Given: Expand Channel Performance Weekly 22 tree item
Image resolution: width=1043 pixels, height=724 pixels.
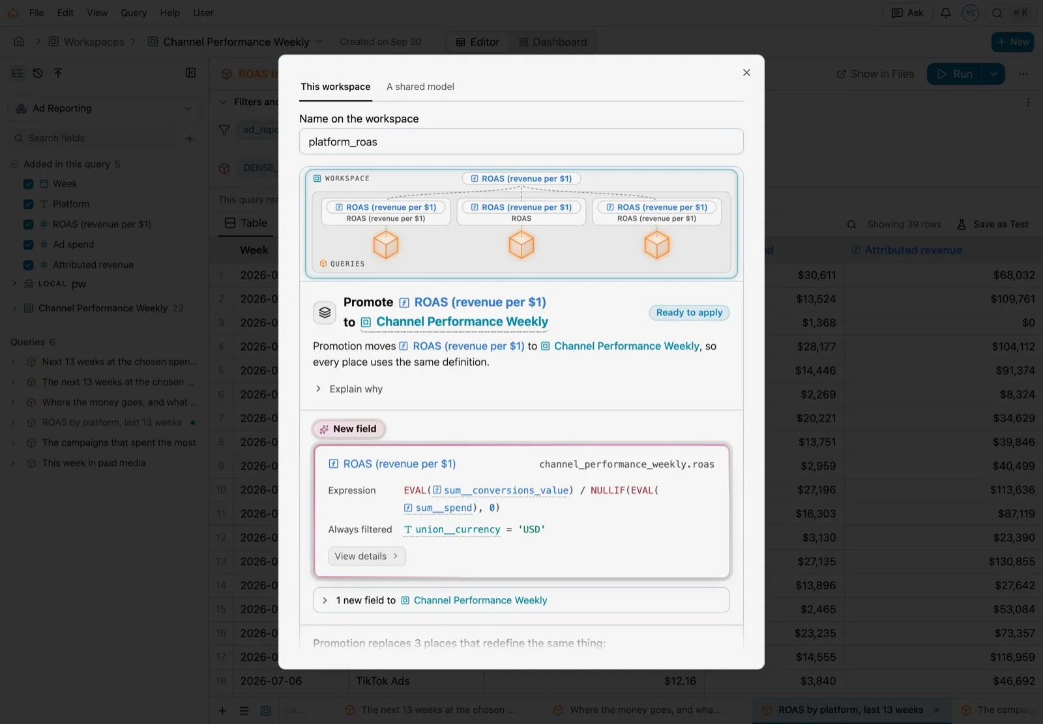Looking at the screenshot, I should (x=14, y=308).
